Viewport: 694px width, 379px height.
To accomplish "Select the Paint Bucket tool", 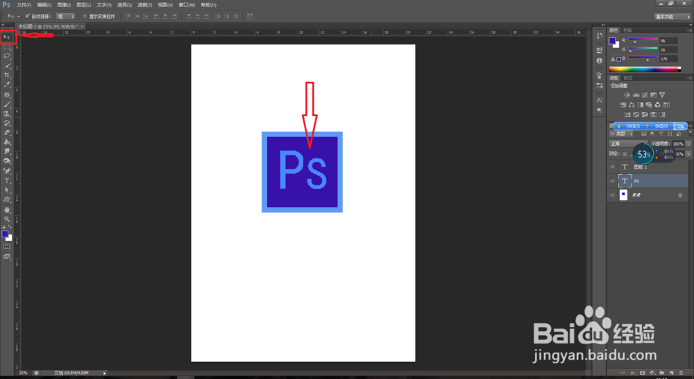I will click(x=7, y=142).
